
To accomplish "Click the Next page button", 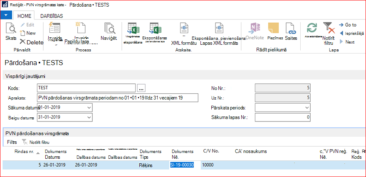I will click(x=347, y=42).
